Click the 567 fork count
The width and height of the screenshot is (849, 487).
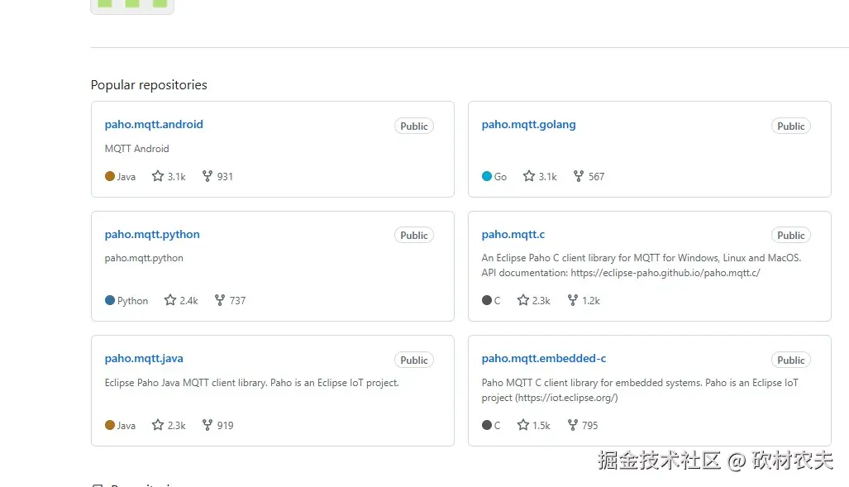coord(596,177)
